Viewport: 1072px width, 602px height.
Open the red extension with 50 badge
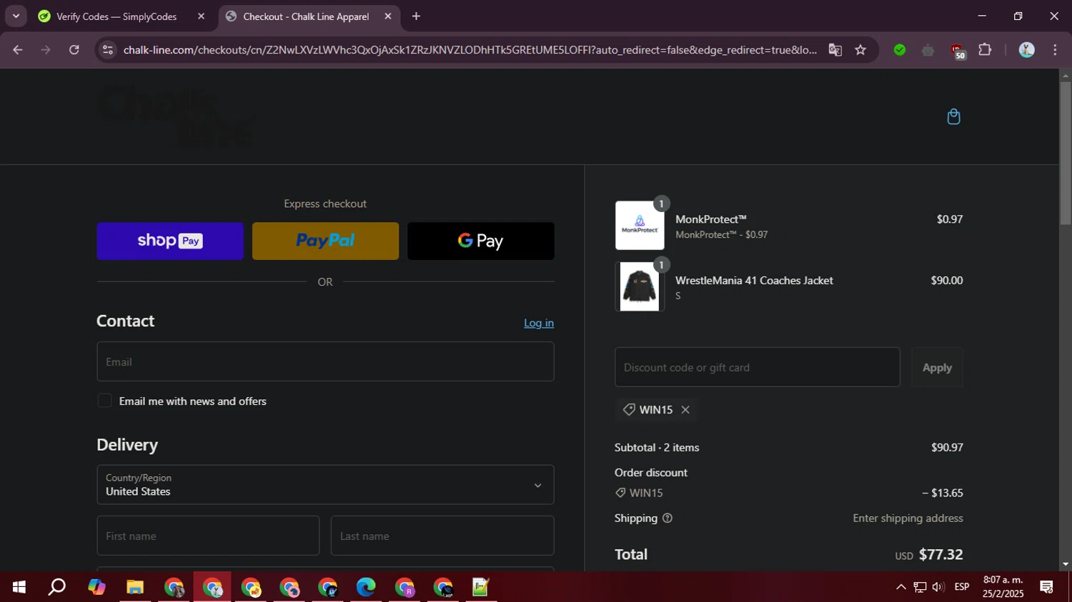click(958, 51)
